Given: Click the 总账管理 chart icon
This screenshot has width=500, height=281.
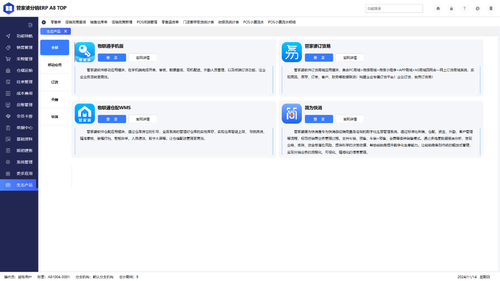Looking at the screenshot, I should (x=8, y=105).
